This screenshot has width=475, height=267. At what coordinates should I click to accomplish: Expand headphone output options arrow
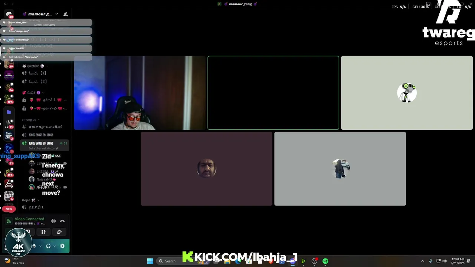click(54, 246)
